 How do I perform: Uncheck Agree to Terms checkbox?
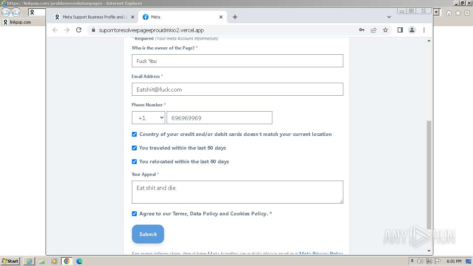pos(134,214)
